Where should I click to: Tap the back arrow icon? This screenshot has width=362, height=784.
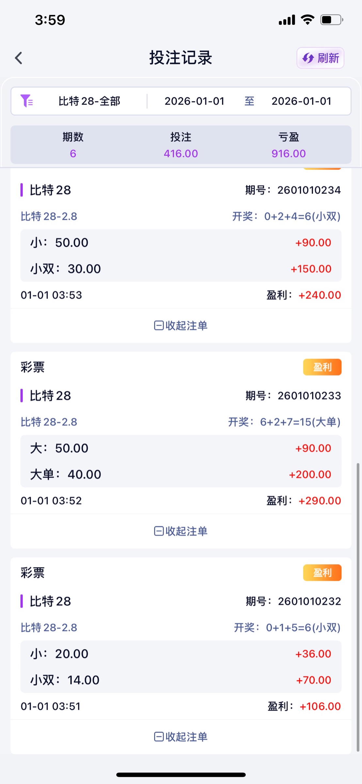pyautogui.click(x=19, y=58)
